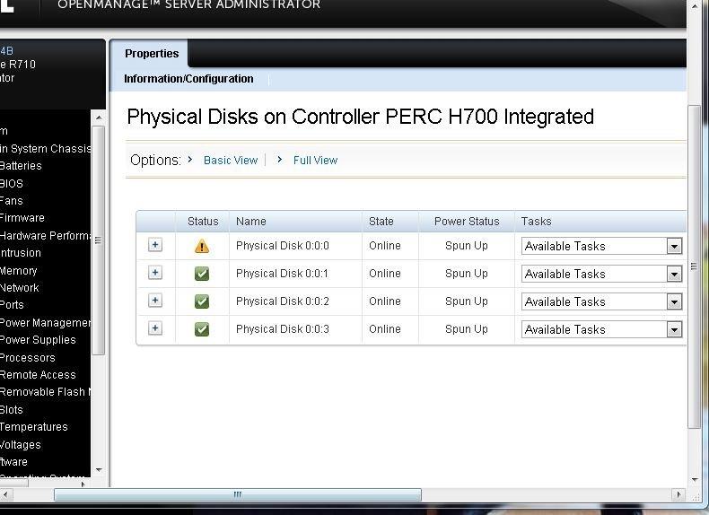Open Power Supplies in the tree
Screen dimensions: 709x515
pos(38,340)
